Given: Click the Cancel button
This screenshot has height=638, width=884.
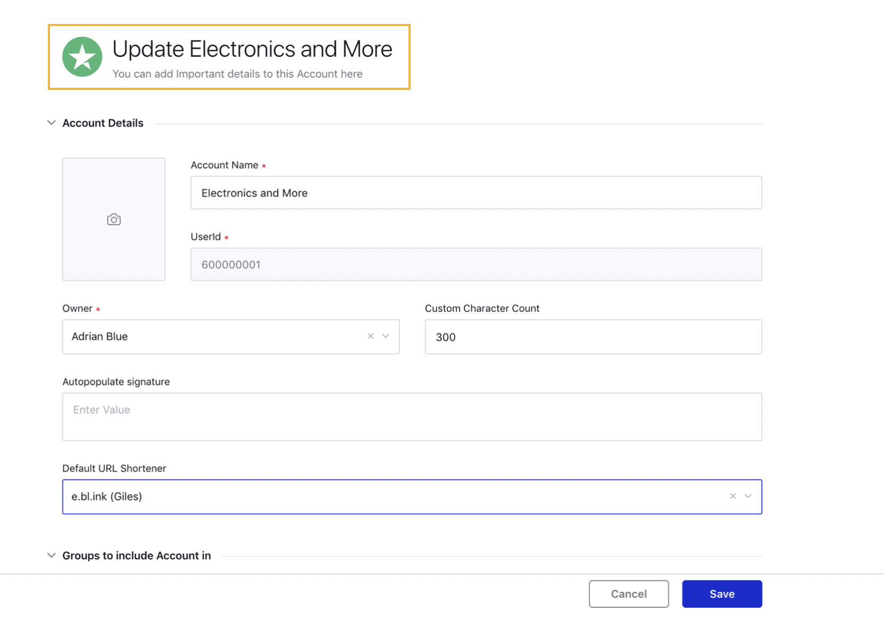Looking at the screenshot, I should pos(629,594).
